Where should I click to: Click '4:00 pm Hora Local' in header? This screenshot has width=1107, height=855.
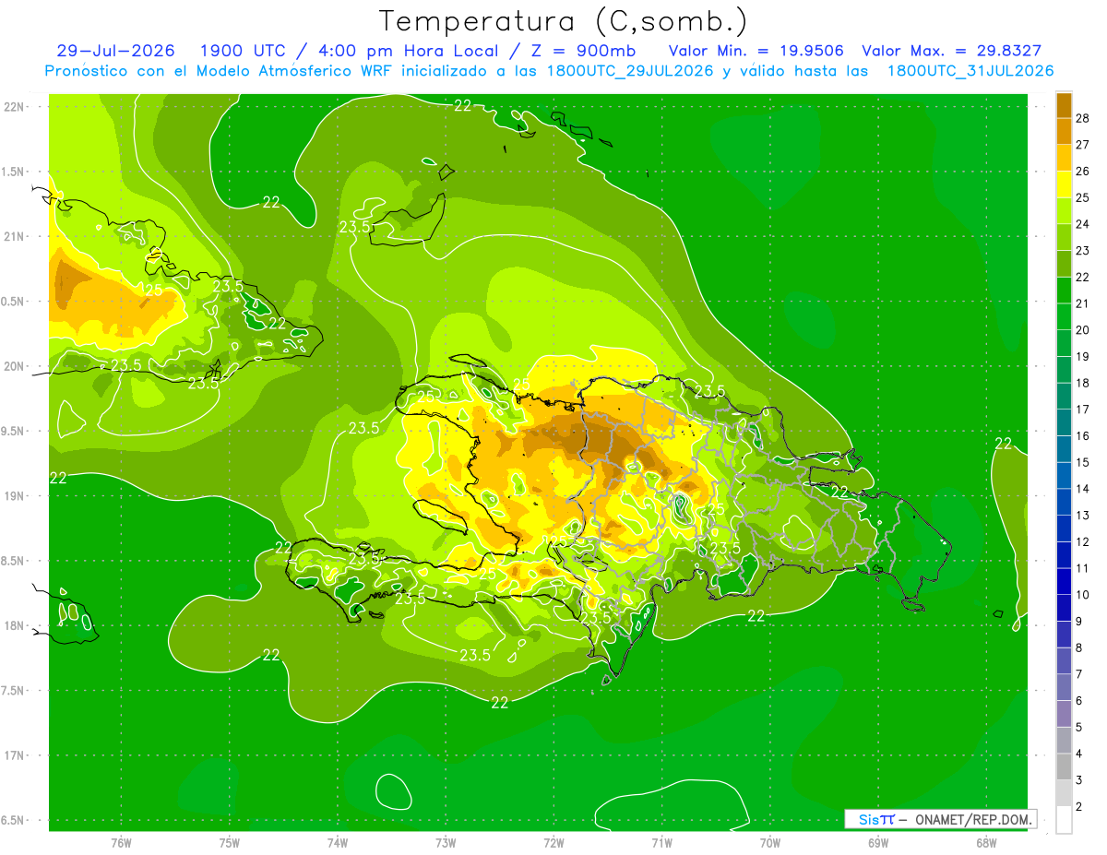tap(407, 51)
